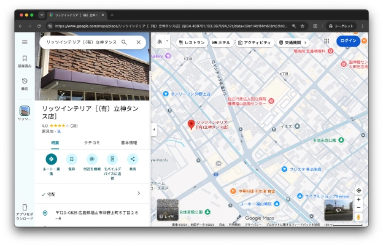
Task: Go back with the browser back arrow
Action: point(20,26)
